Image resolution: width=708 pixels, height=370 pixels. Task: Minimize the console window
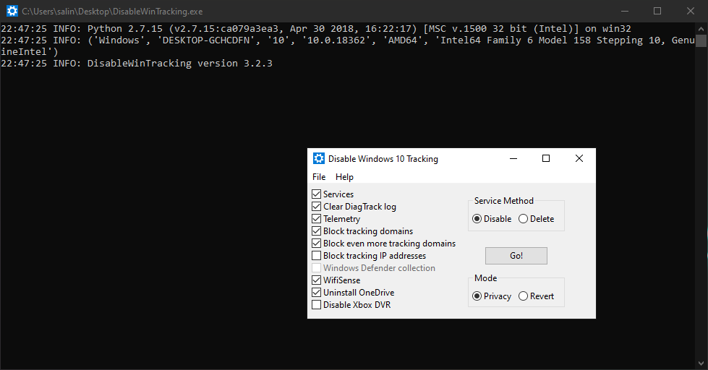pyautogui.click(x=625, y=11)
